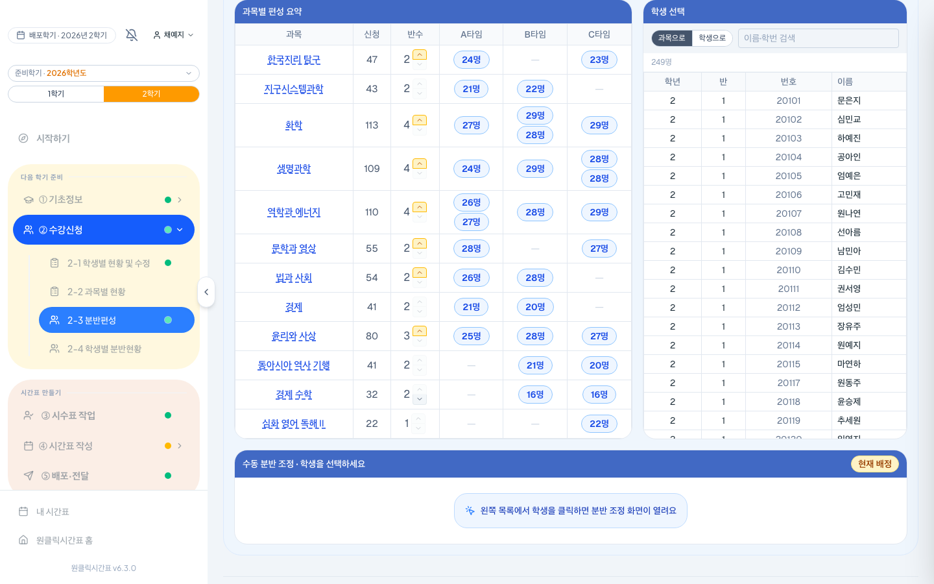Click the 현재 배정 badge
The image size is (934, 584).
[x=875, y=464]
